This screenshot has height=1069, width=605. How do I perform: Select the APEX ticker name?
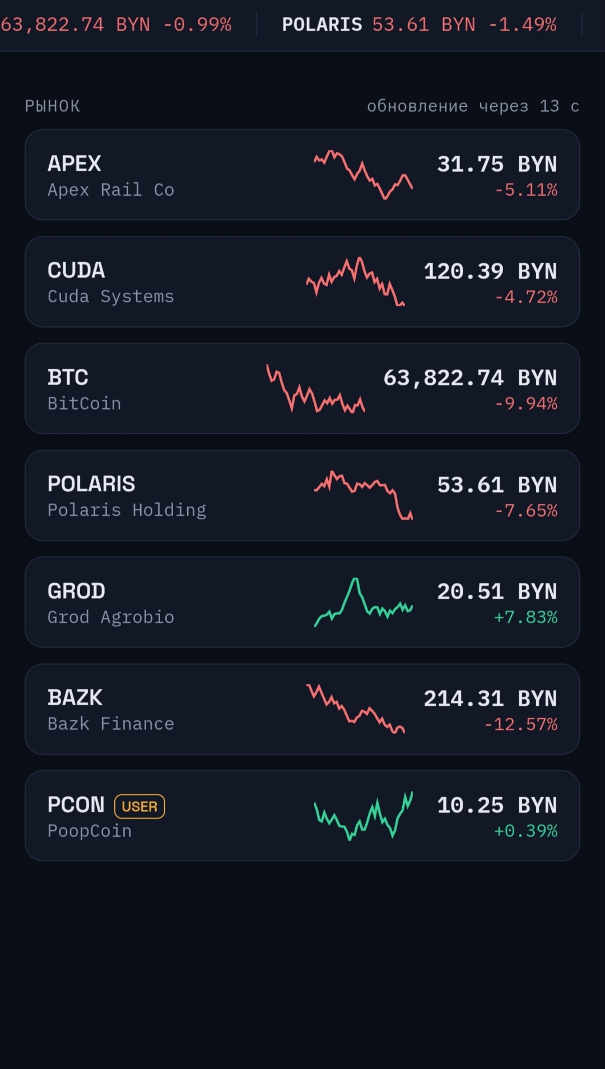tap(75, 164)
